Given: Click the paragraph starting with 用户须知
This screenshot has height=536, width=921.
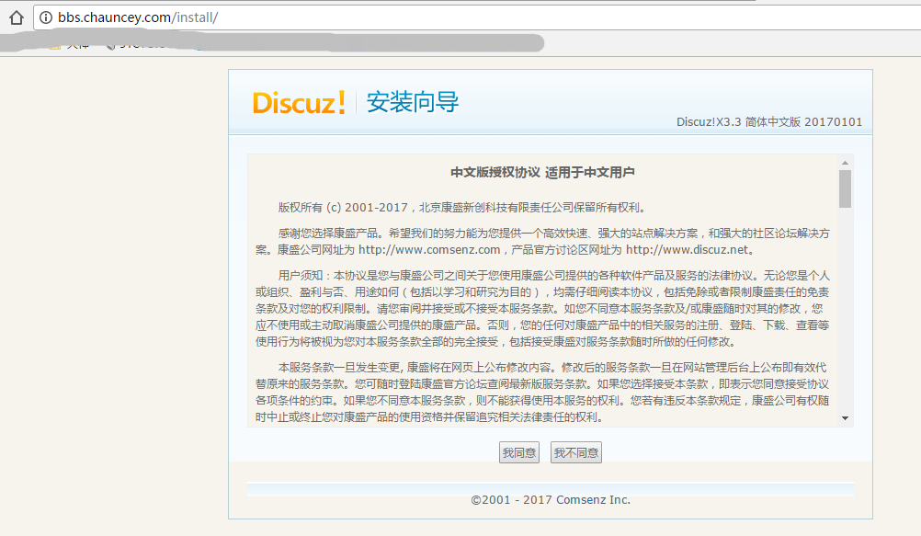Looking at the screenshot, I should [542, 309].
